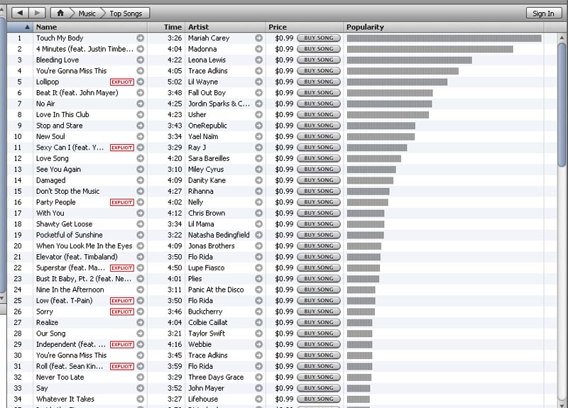Click arrow icon next to Rihanna
568x408 pixels.
(258, 191)
